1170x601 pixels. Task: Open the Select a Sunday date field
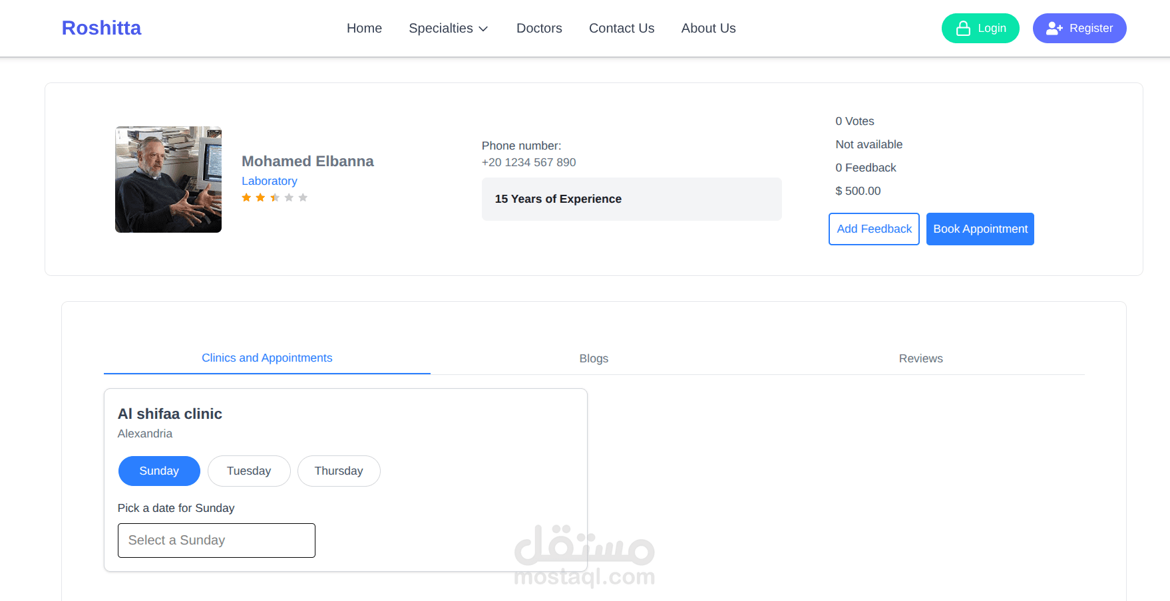click(x=216, y=541)
